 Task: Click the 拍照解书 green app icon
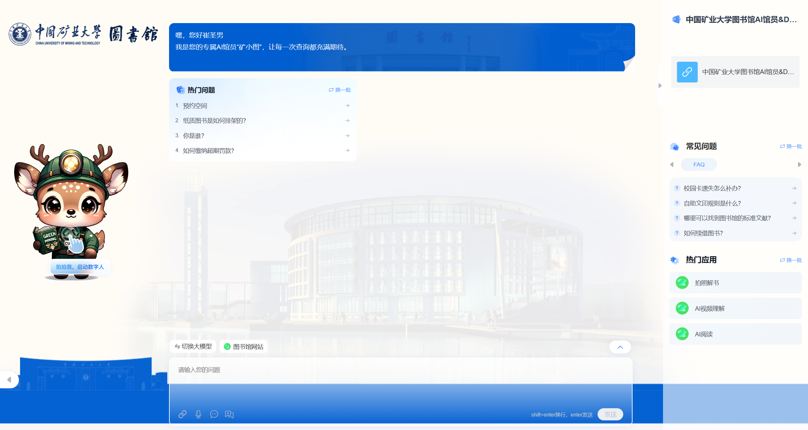(682, 282)
